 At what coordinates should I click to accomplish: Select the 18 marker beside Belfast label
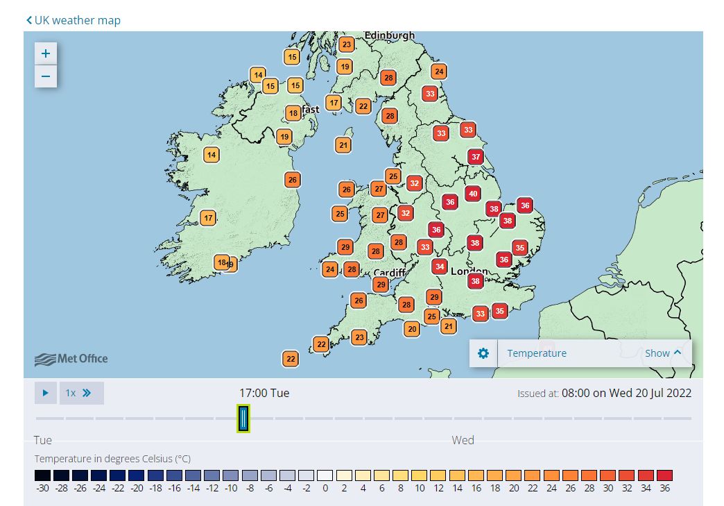(x=293, y=112)
